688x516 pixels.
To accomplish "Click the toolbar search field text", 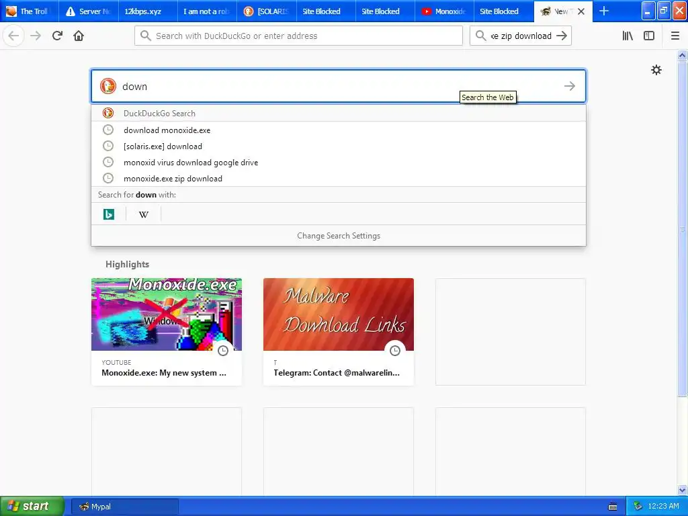I will tap(521, 36).
